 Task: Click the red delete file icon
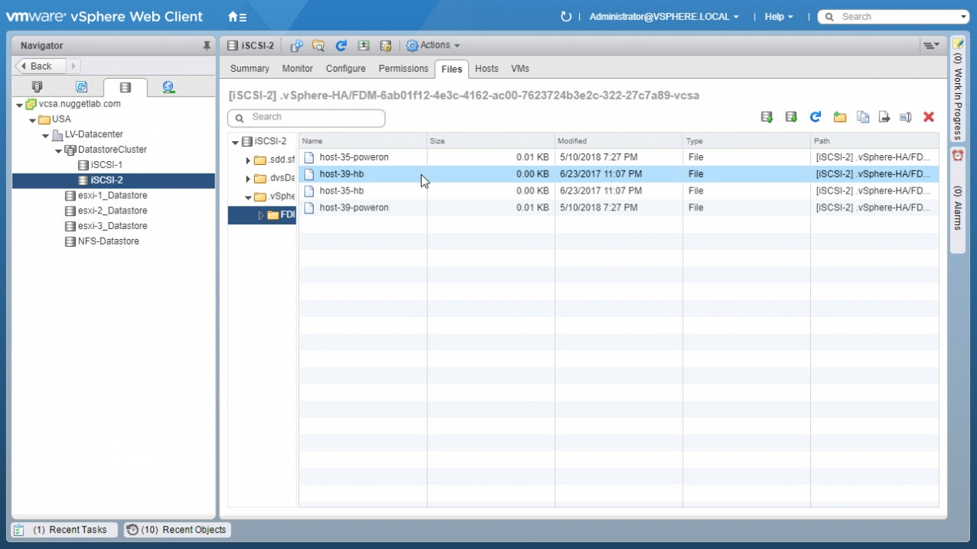point(928,117)
